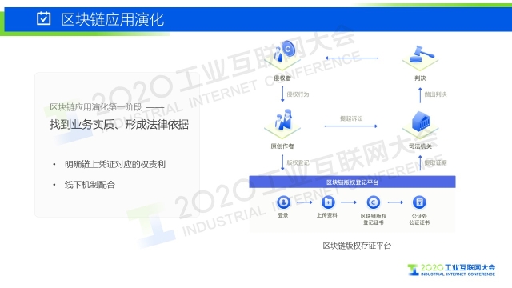
Task: Click the 明确链上凭证对应的权责利 bullet
Action: [x=115, y=164]
